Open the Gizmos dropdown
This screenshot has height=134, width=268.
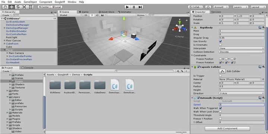coord(141,15)
